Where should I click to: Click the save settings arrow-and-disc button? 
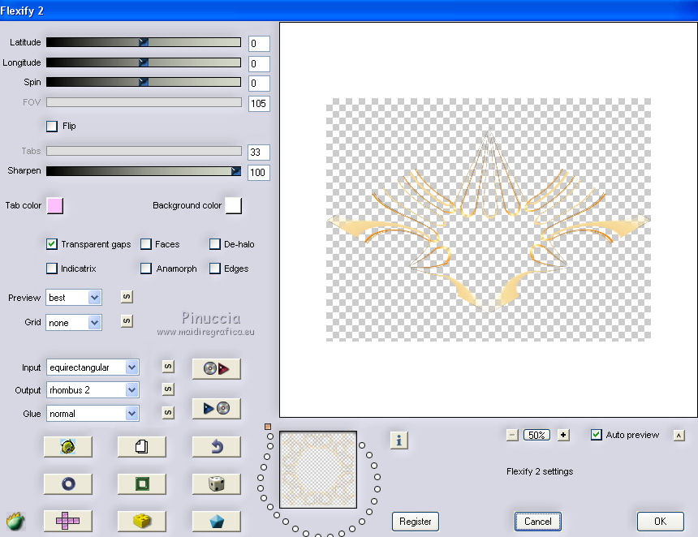tap(217, 408)
